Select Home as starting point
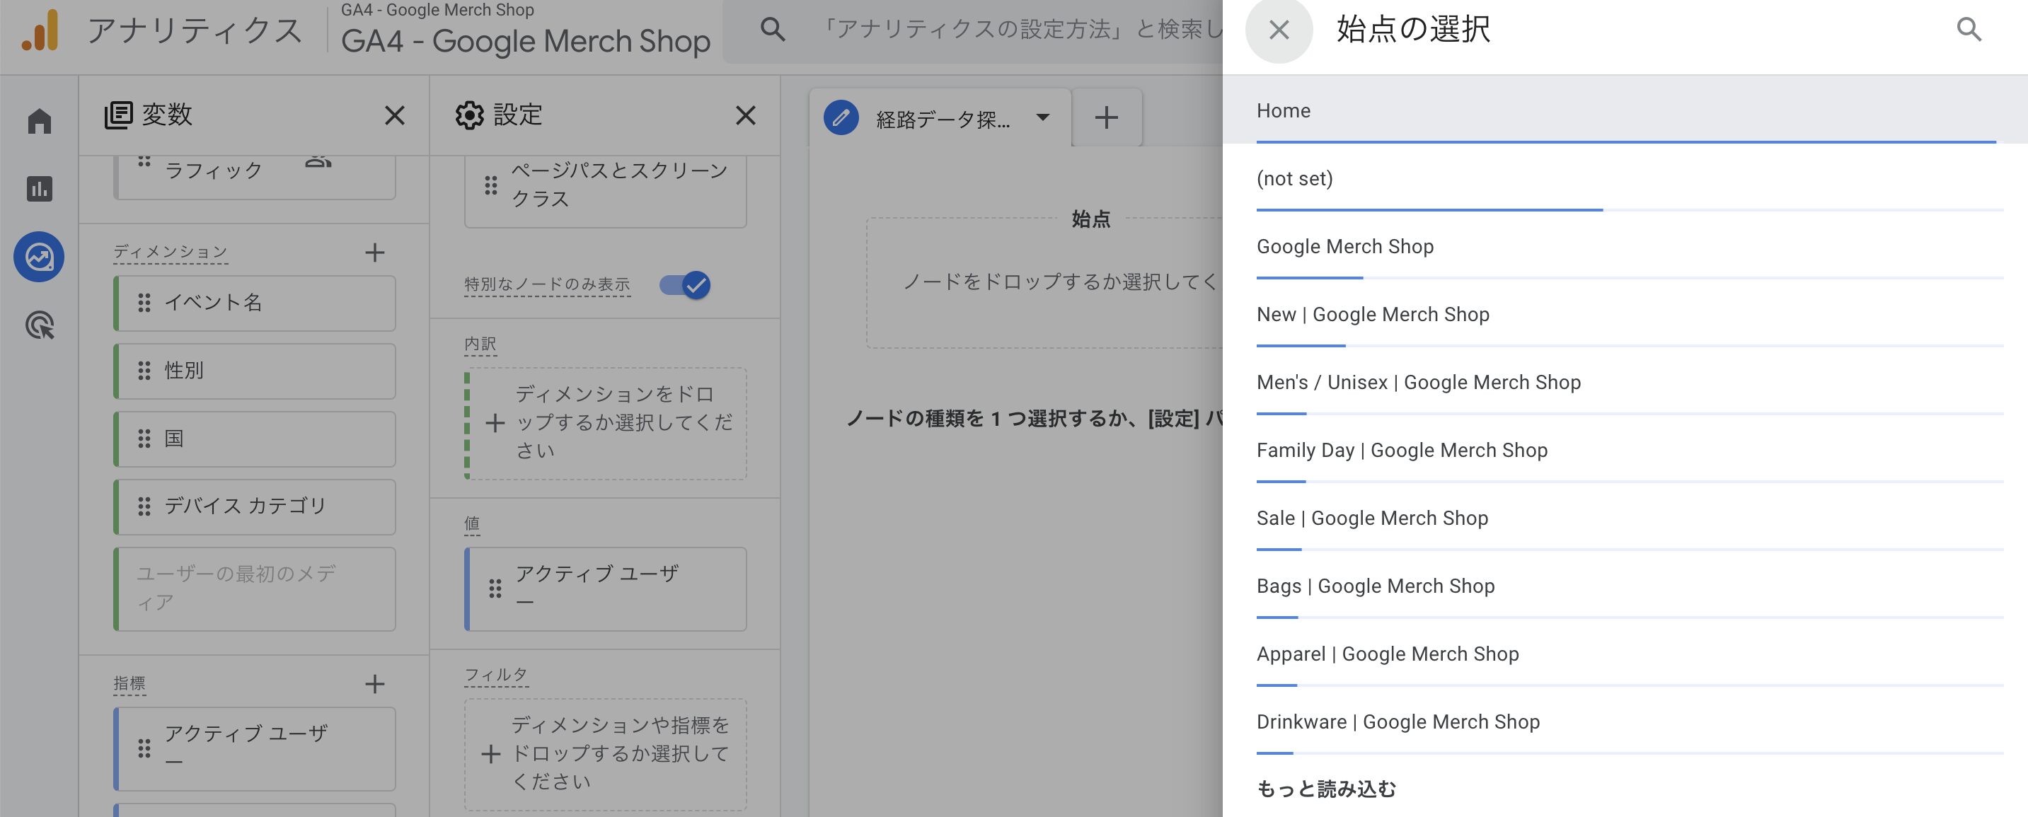Image resolution: width=2028 pixels, height=817 pixels. point(1625,110)
